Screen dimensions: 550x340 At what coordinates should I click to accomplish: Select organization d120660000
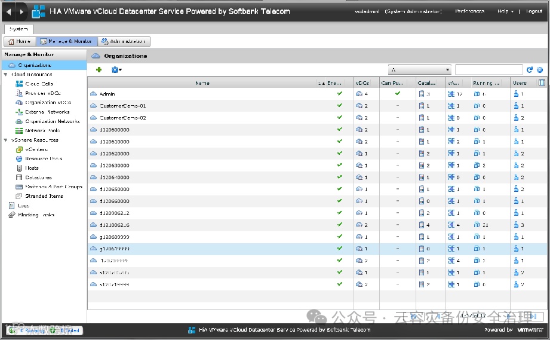point(317,201)
